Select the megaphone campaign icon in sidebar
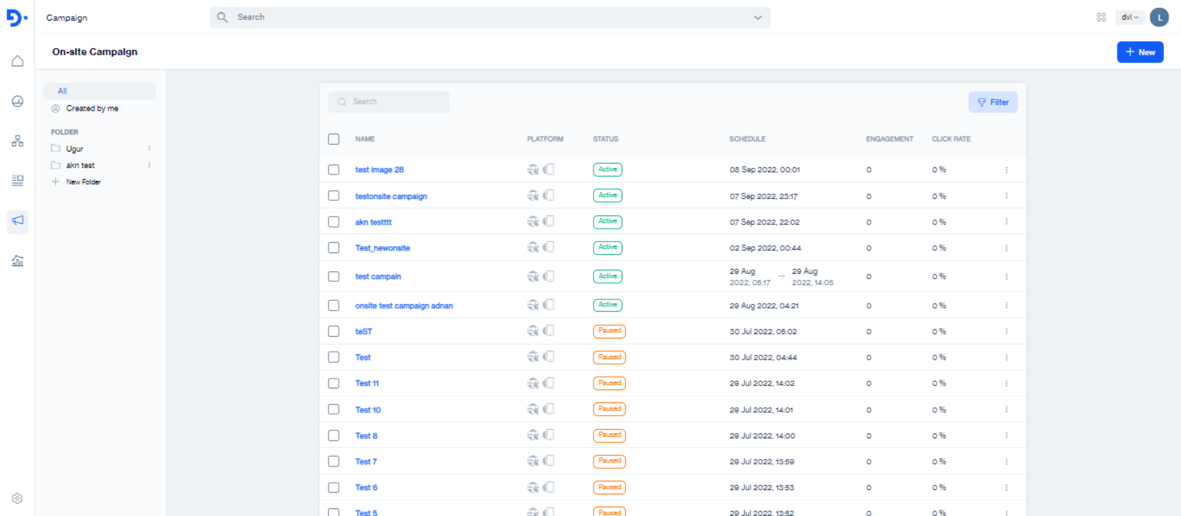Image resolution: width=1181 pixels, height=516 pixels. (17, 221)
